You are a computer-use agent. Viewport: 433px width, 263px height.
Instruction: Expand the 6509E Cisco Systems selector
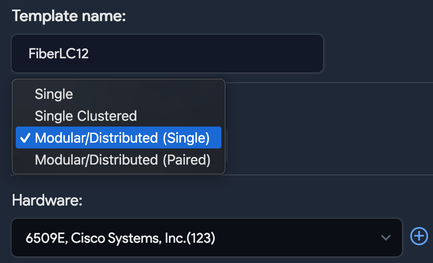coord(207,237)
